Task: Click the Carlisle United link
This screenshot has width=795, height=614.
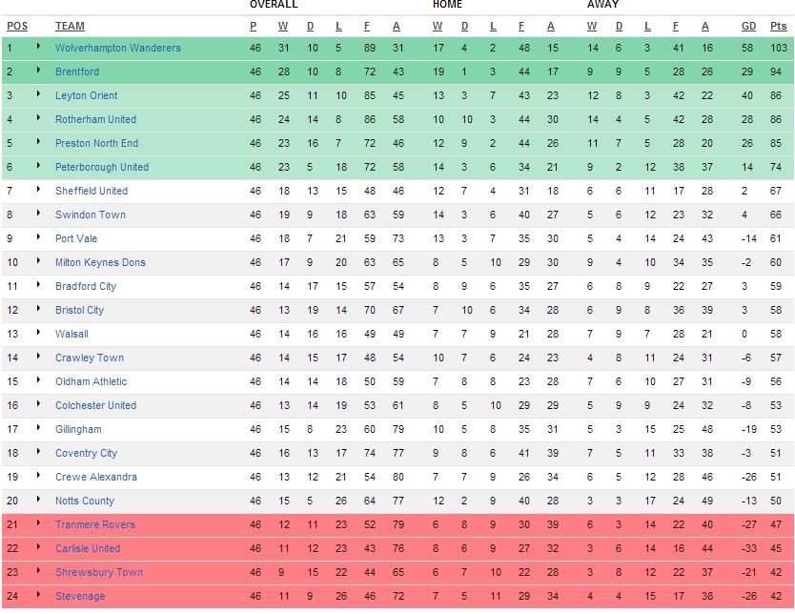Action: [x=88, y=548]
